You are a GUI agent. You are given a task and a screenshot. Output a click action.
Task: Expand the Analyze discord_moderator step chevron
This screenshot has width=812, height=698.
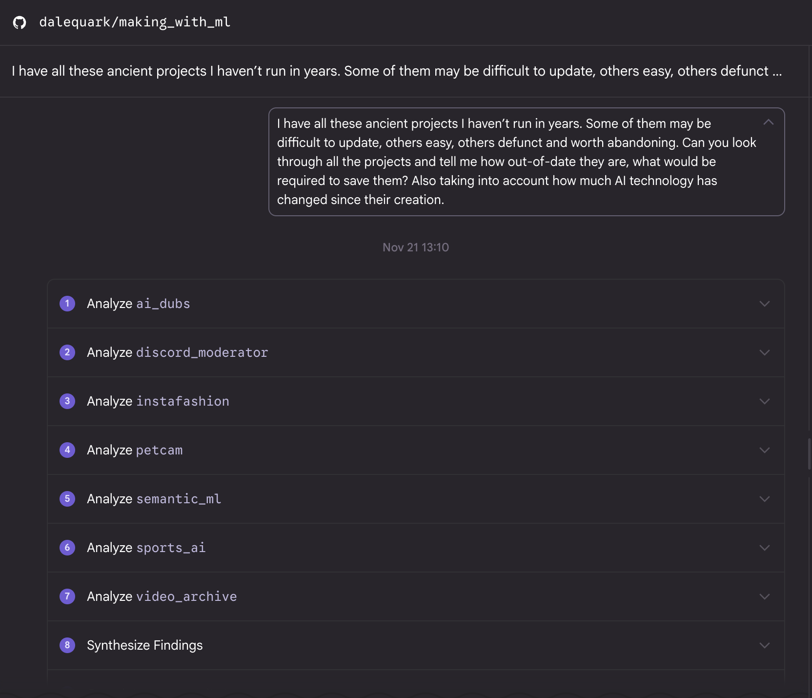(x=764, y=352)
